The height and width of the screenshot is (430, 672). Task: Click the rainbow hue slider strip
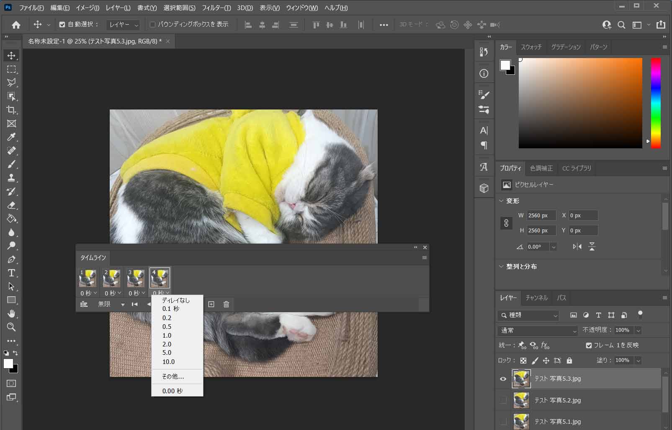(655, 103)
